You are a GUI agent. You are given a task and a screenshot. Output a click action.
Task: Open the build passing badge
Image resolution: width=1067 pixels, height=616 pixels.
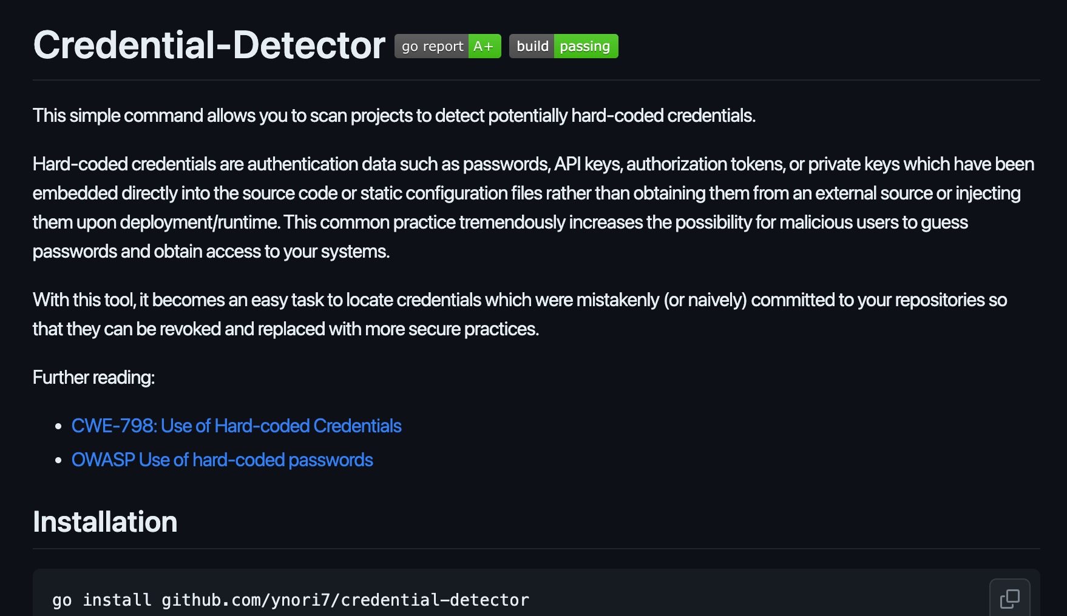pyautogui.click(x=564, y=46)
